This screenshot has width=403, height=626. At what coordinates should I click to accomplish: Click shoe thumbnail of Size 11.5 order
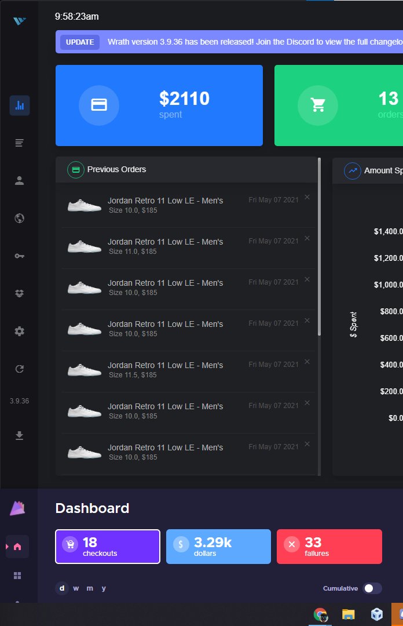[84, 370]
